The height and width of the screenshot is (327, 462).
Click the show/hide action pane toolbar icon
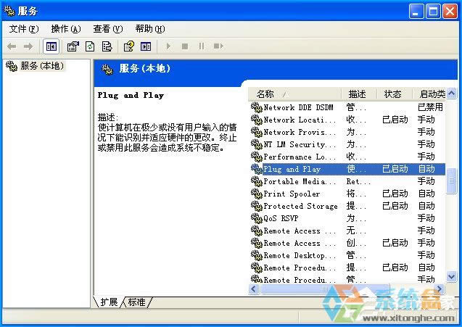coord(146,46)
